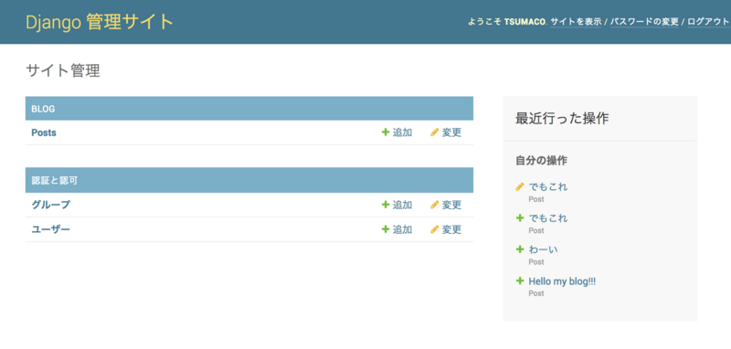Click Post label under わーい

(536, 262)
